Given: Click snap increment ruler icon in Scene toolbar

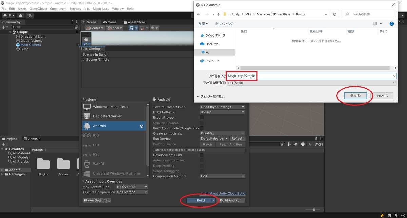Looking at the screenshot, I should [x=154, y=28].
